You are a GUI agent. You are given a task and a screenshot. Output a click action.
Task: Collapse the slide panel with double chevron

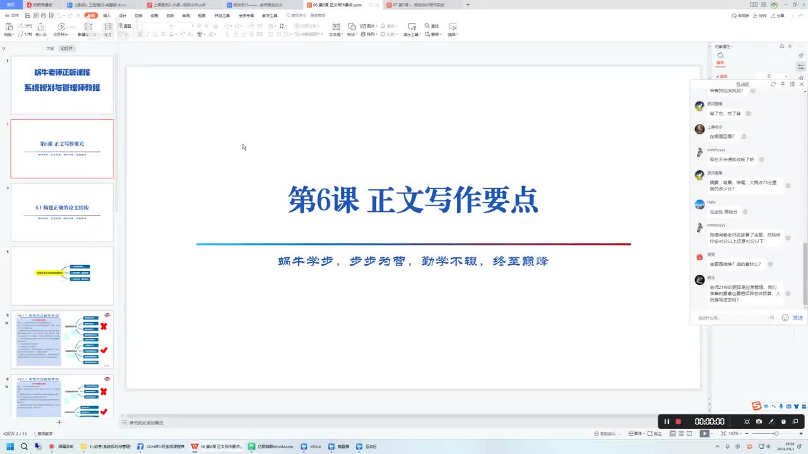(4, 49)
